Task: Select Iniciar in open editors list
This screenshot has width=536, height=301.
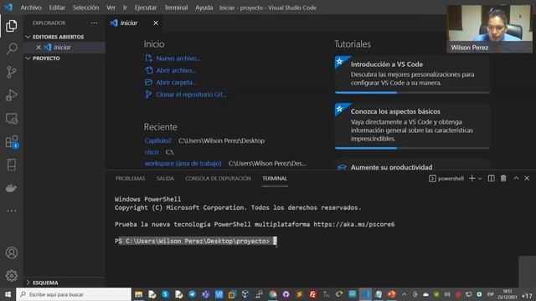Action: click(62, 48)
